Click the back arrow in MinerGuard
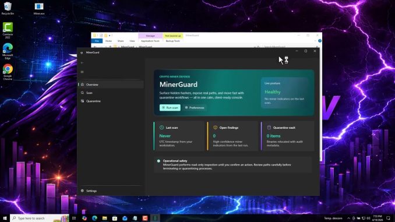Image resolution: width=395 pixels, height=222 pixels. pos(82,63)
